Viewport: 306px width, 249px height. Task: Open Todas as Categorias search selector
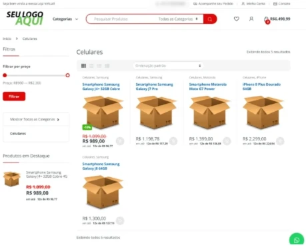pyautogui.click(x=178, y=19)
